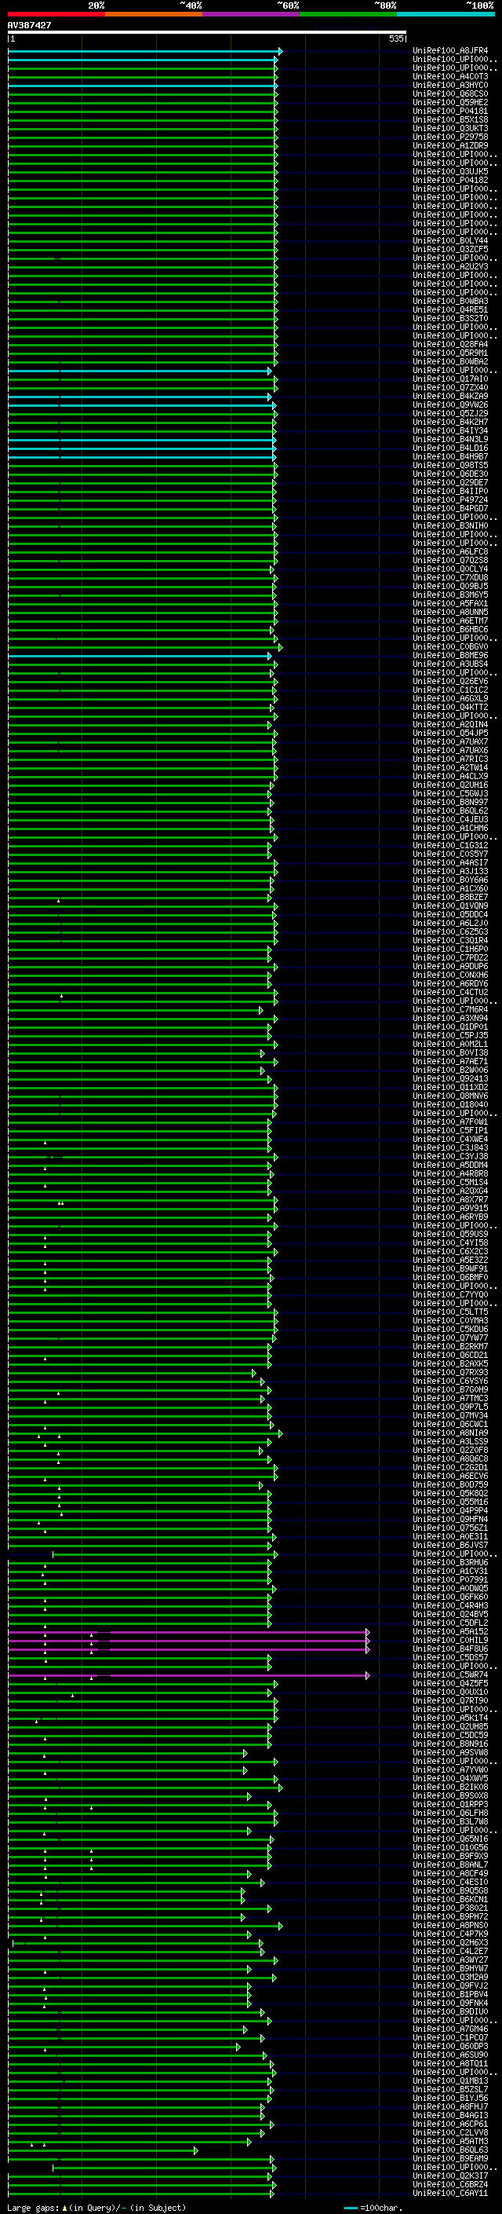Select the UniRef100_B2IK08 label
Image resolution: width=502 pixels, height=2214 pixels.
pos(450,1787)
